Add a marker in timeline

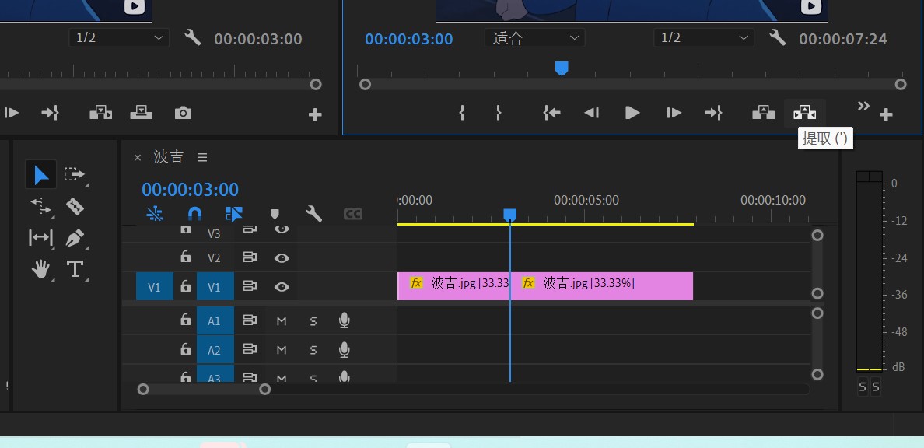pyautogui.click(x=274, y=214)
